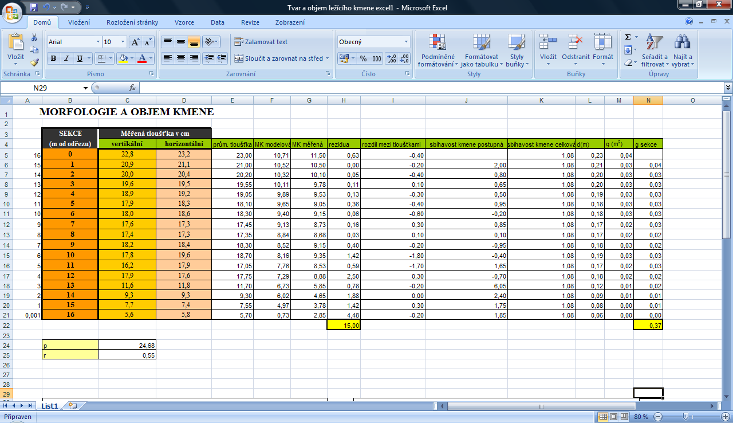Click Odstranit cells button
This screenshot has height=423, width=733.
[576, 50]
